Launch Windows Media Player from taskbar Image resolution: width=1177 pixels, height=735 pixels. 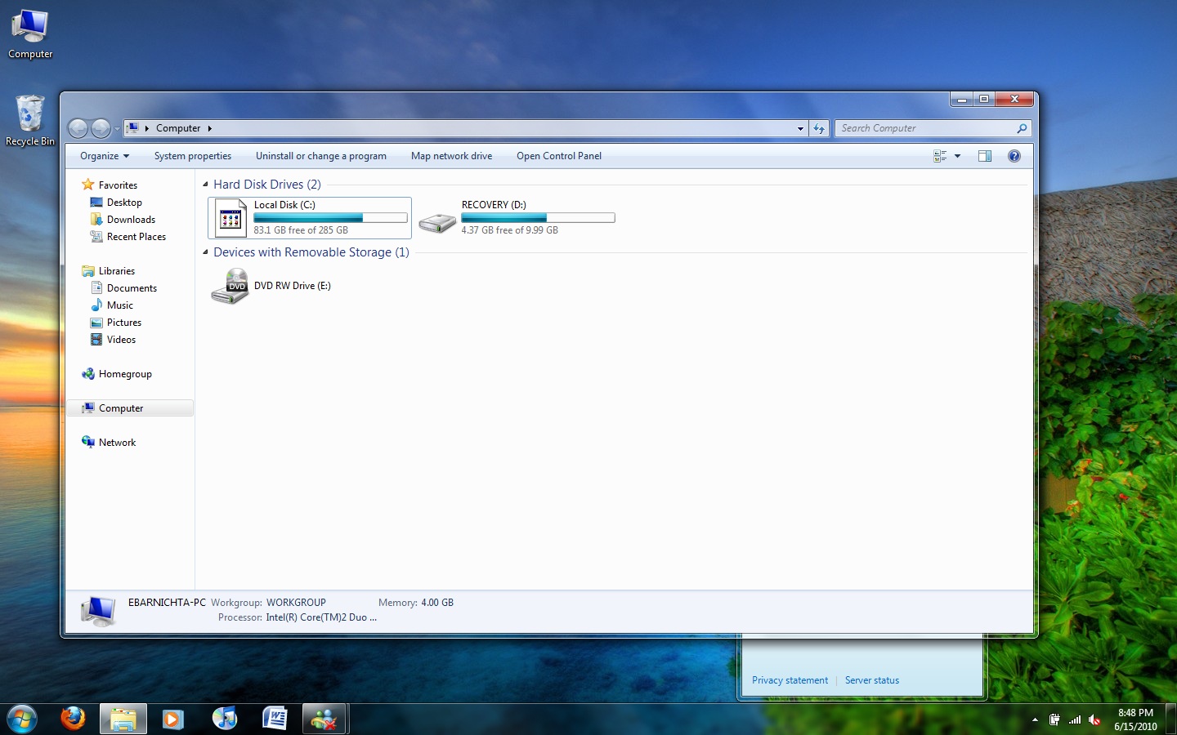(173, 719)
